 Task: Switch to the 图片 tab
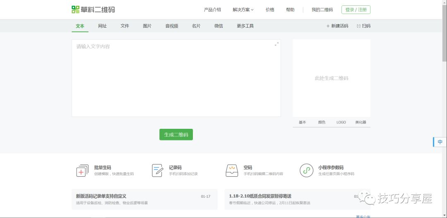point(147,26)
